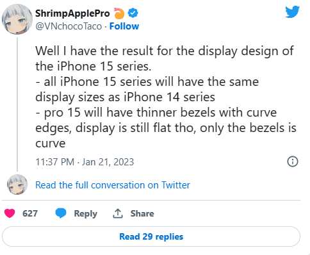The width and height of the screenshot is (310, 255).
Task: Click the blue verified checkmark badge
Action: tap(133, 13)
